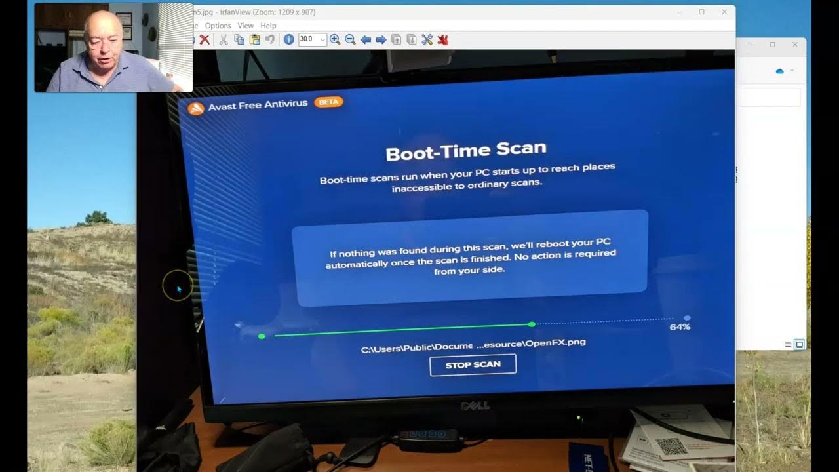Click the Avast Free Antivirus logo icon
839x472 pixels.
196,109
